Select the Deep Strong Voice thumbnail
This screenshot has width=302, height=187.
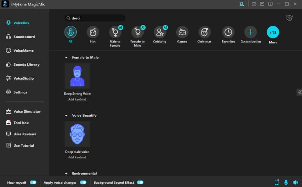click(x=77, y=76)
